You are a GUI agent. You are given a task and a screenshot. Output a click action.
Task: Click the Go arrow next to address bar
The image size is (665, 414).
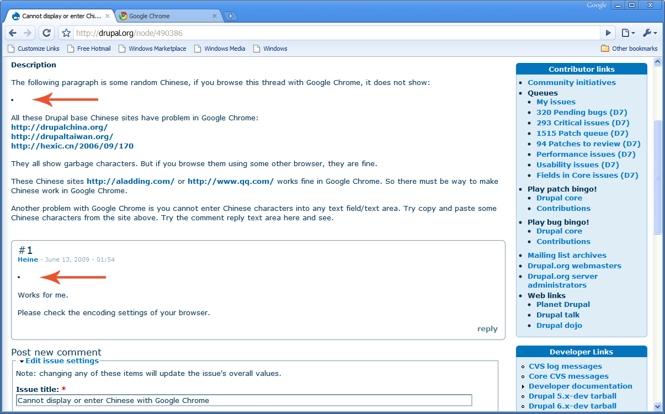[608, 33]
